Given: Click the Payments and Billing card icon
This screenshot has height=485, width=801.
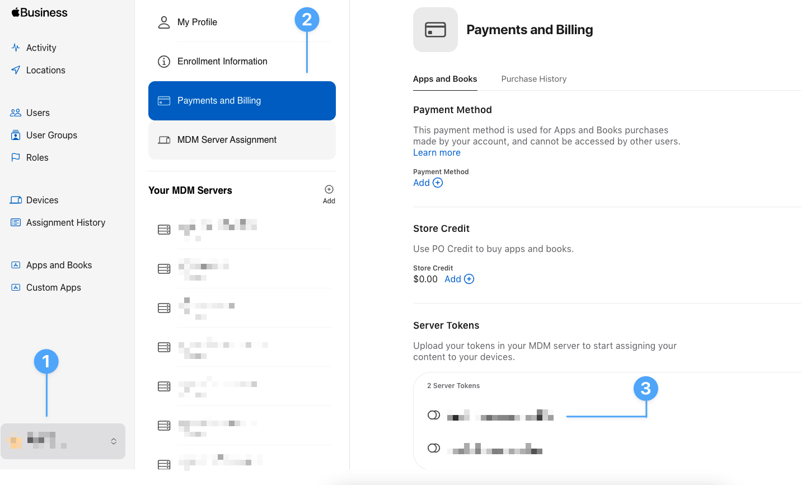Looking at the screenshot, I should click(164, 101).
